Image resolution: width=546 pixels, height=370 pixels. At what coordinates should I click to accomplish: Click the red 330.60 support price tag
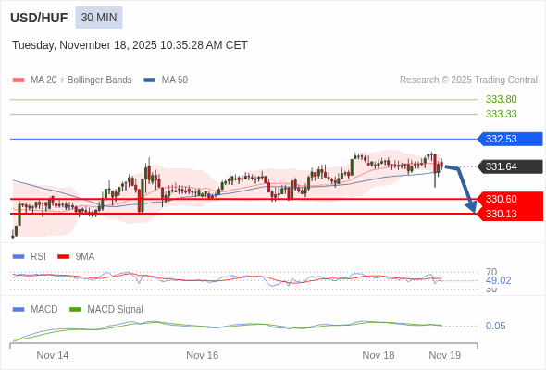(x=510, y=199)
